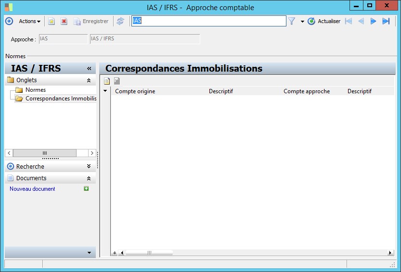Click the first Descriptif column header

[220, 91]
